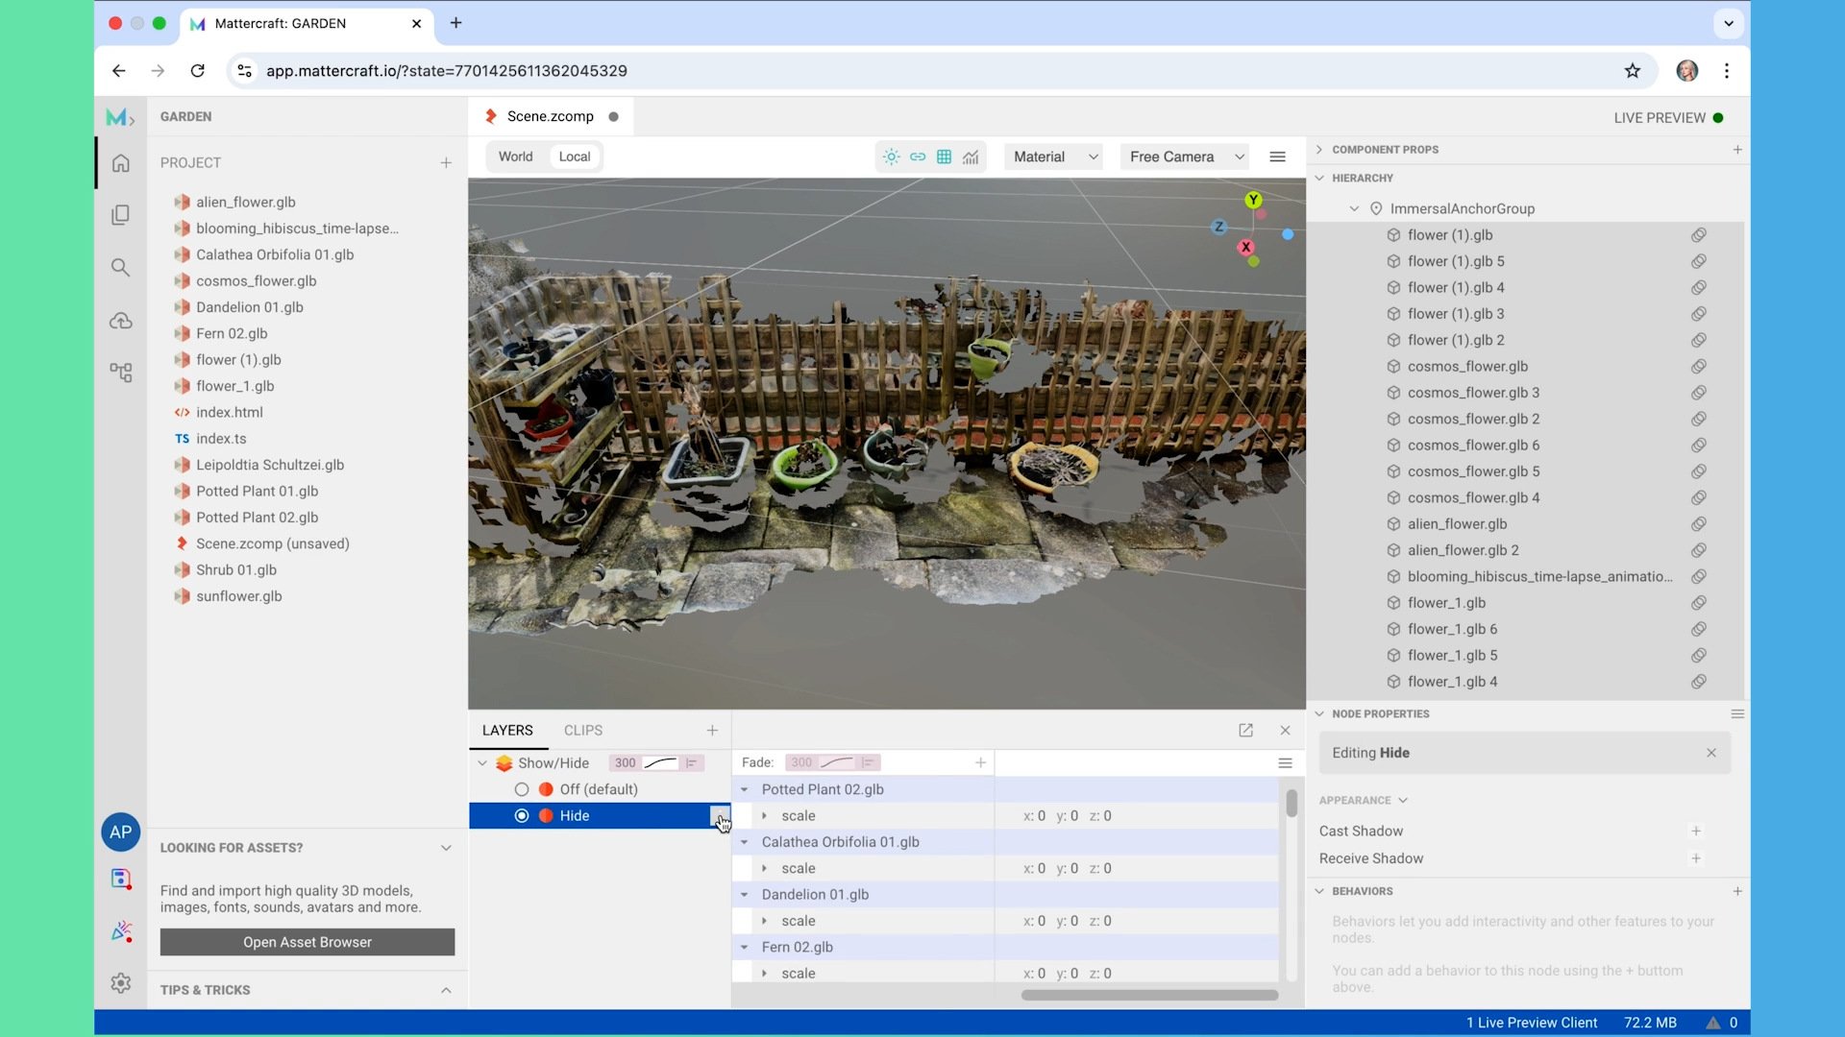Click the Open Asset Browser button
This screenshot has height=1037, width=1845.
pos(307,943)
